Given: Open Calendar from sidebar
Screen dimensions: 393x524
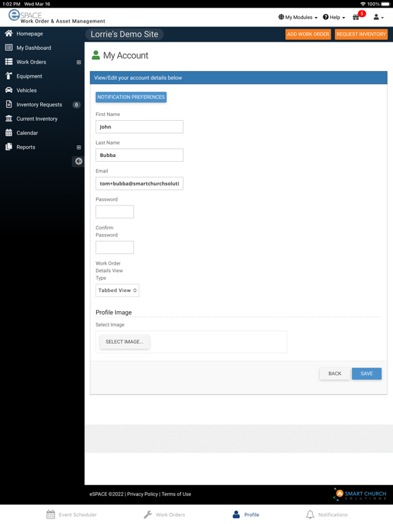Looking at the screenshot, I should (27, 133).
